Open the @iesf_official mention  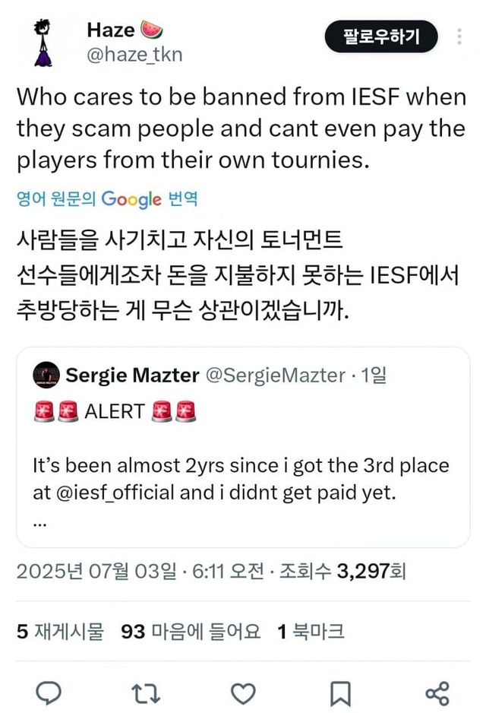114,493
